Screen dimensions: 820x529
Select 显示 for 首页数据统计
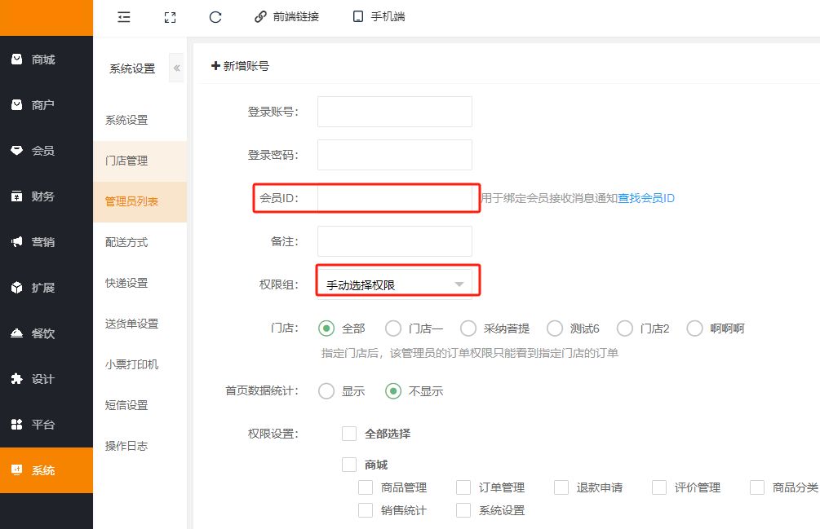[x=326, y=391]
